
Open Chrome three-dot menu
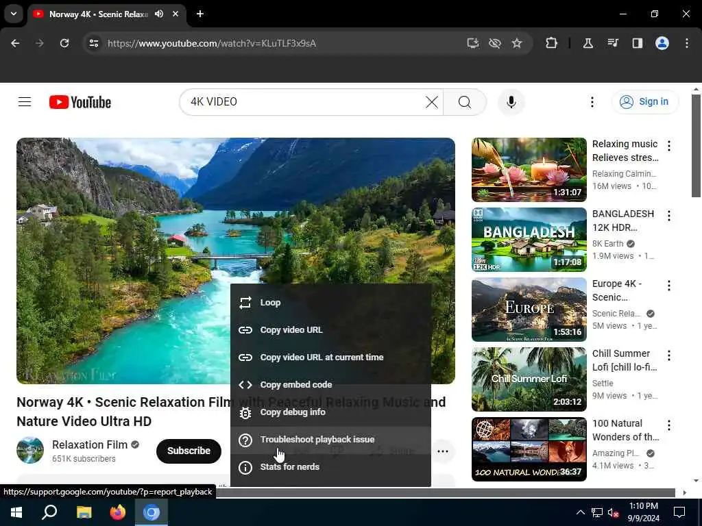687,43
